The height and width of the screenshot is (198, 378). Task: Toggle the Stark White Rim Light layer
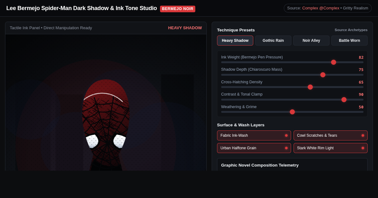point(330,148)
